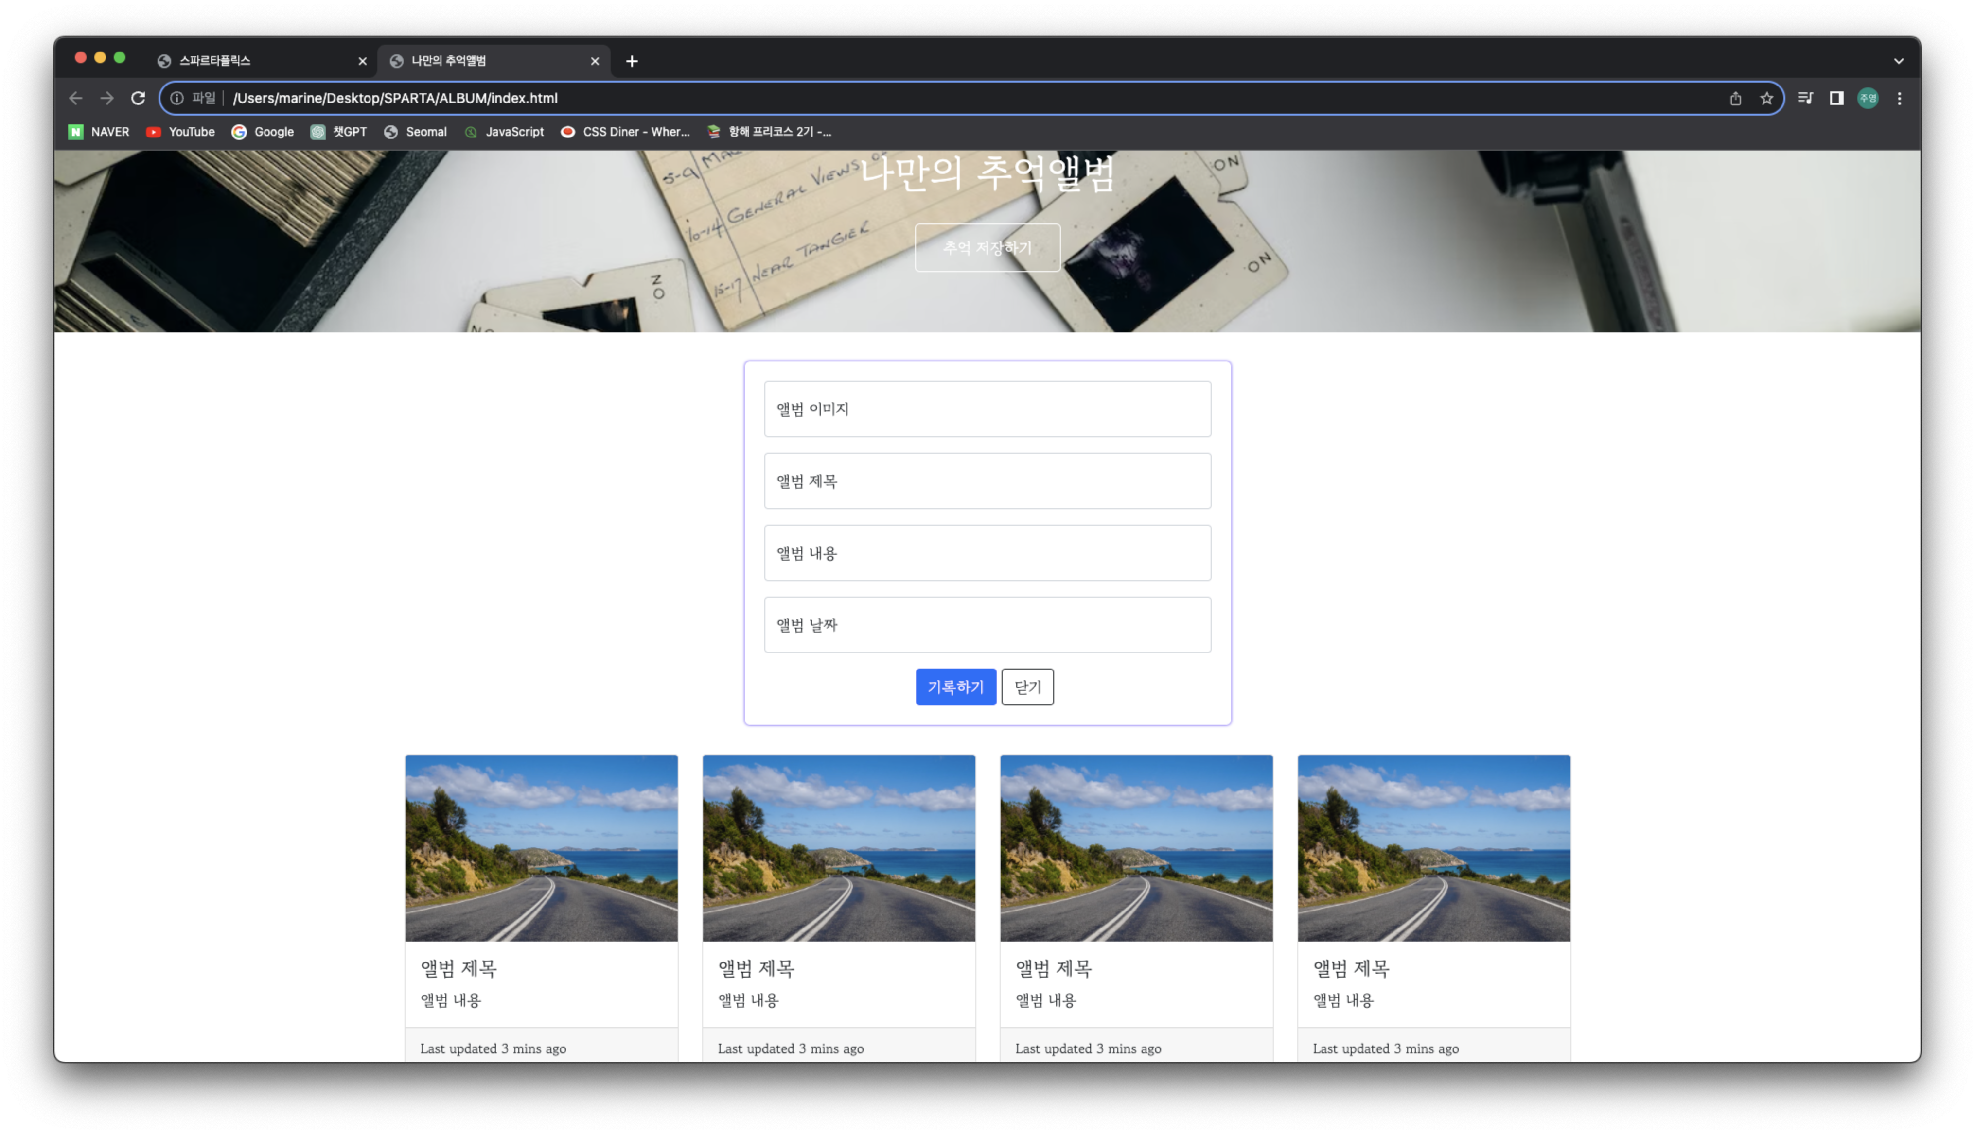The height and width of the screenshot is (1134, 1975).
Task: Close the 나만의 추억앨범 tab
Action: click(x=595, y=61)
